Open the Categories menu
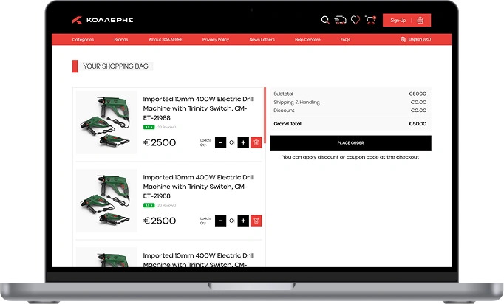Image resolution: width=504 pixels, height=304 pixels. [x=83, y=40]
